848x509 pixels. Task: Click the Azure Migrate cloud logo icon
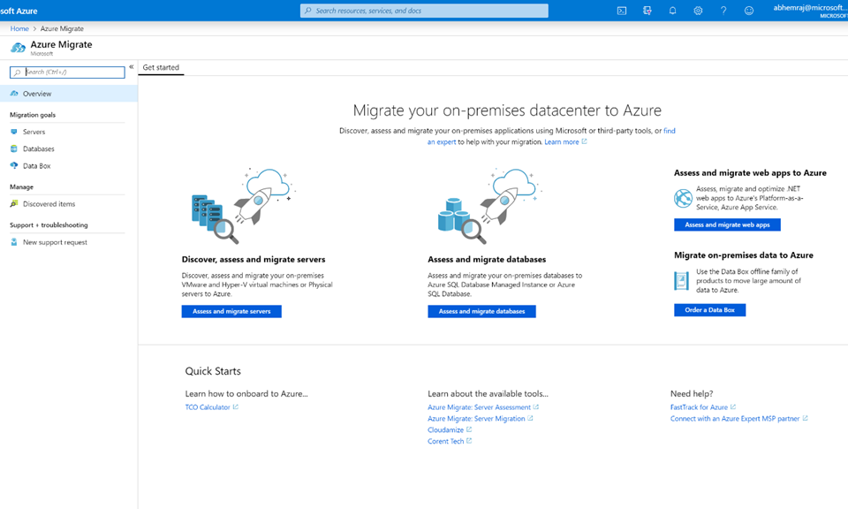[18, 48]
